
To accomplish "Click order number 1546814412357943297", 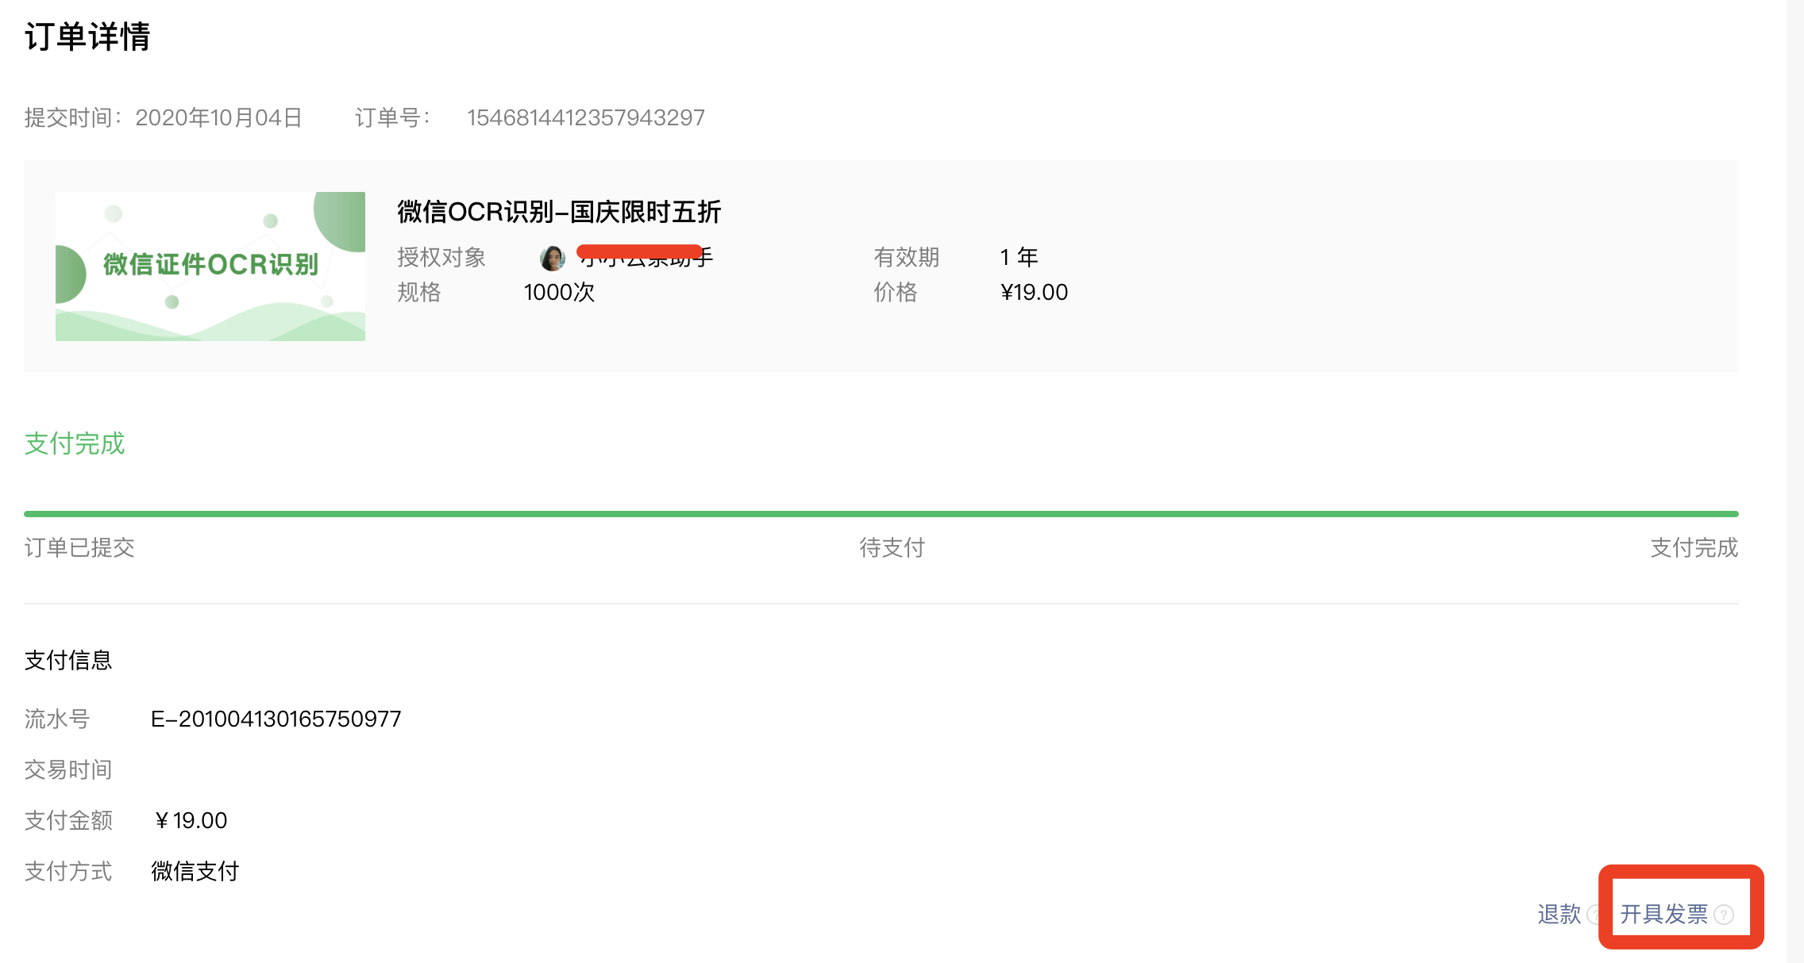I will tap(585, 117).
